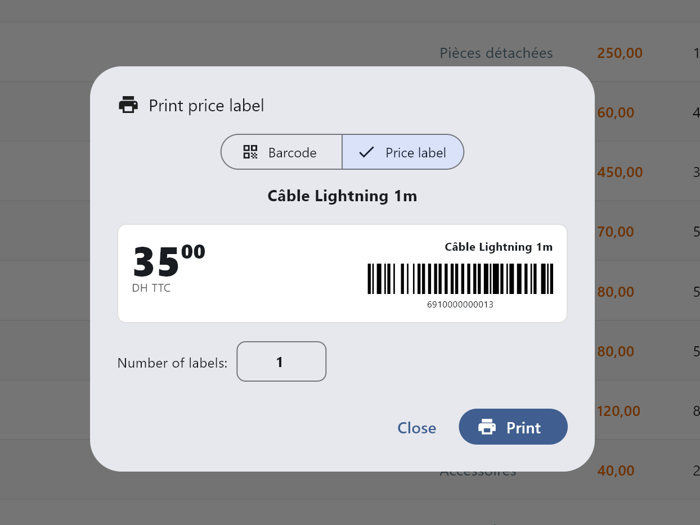Click the QR code icon on Barcode tab

coord(250,152)
